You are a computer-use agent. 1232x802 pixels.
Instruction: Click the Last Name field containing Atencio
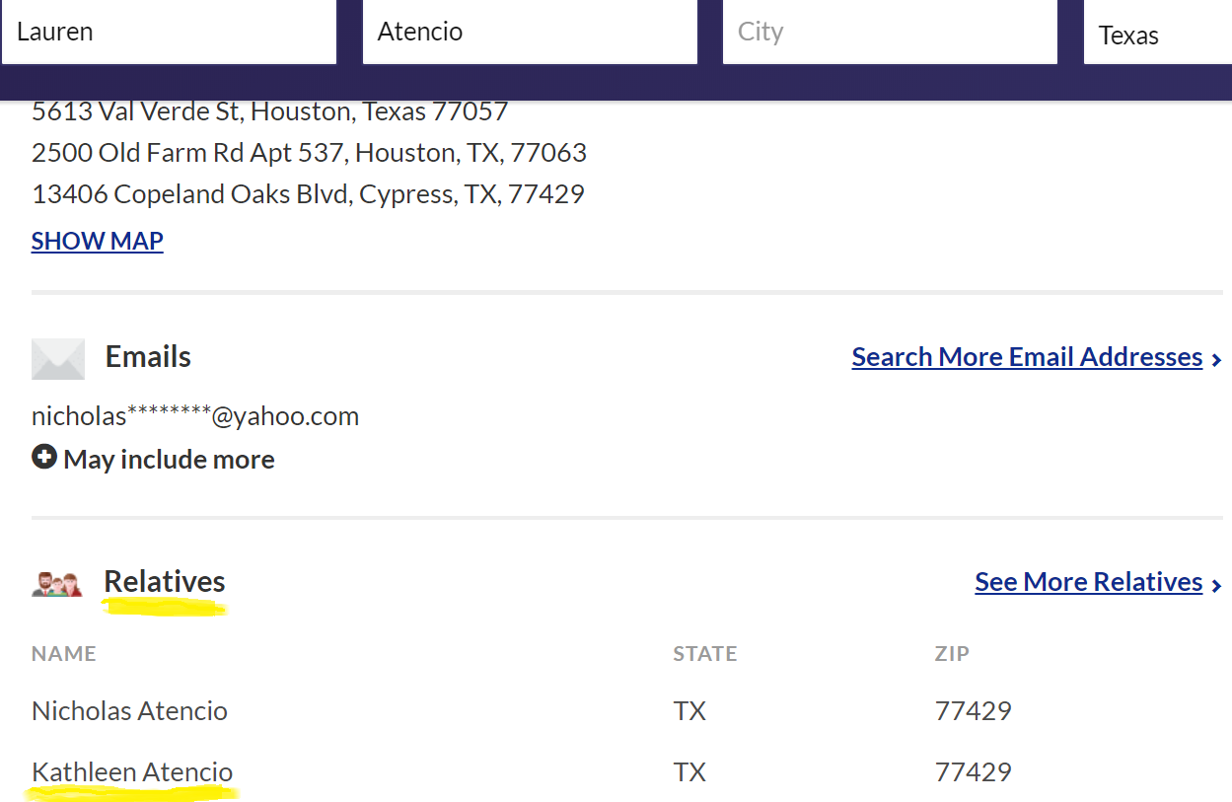[530, 32]
